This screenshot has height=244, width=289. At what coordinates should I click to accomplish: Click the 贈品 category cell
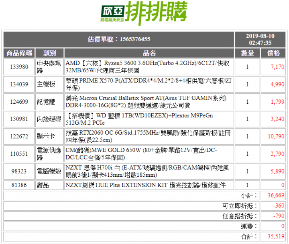click(x=49, y=185)
